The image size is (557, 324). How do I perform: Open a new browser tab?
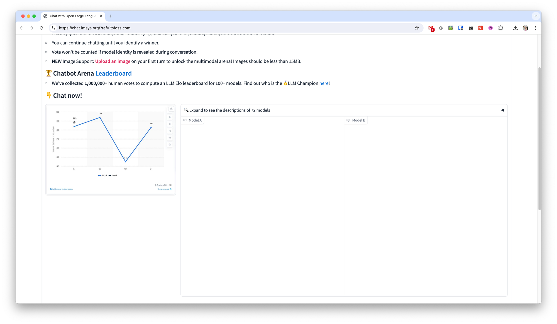pos(111,16)
